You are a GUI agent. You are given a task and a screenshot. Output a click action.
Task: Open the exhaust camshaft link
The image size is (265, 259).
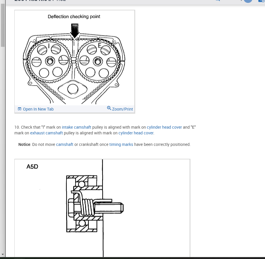point(47,133)
